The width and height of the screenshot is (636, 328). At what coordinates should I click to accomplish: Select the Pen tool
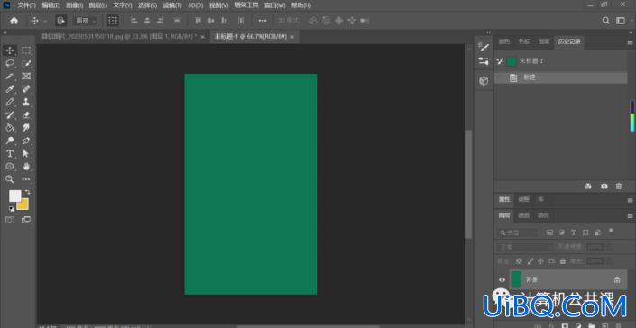pyautogui.click(x=26, y=141)
